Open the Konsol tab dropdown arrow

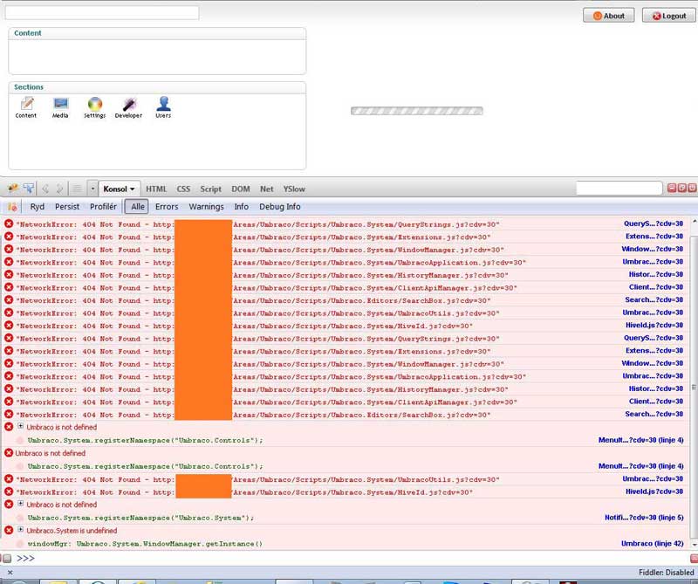click(x=133, y=189)
